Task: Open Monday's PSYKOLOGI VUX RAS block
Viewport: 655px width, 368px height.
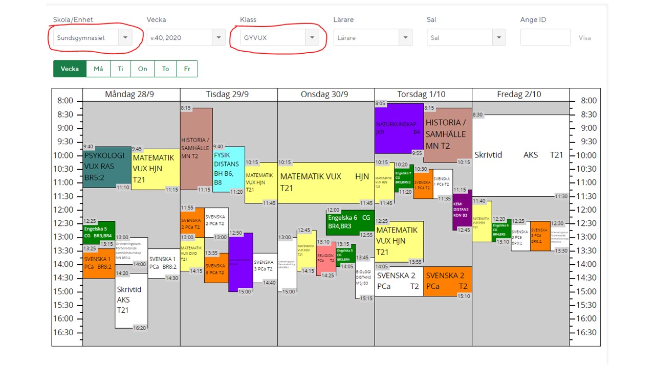Action: [x=107, y=167]
